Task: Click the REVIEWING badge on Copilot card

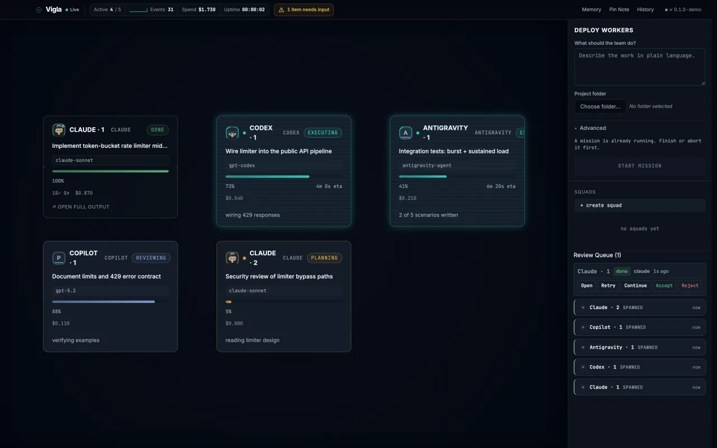Action: (x=151, y=258)
